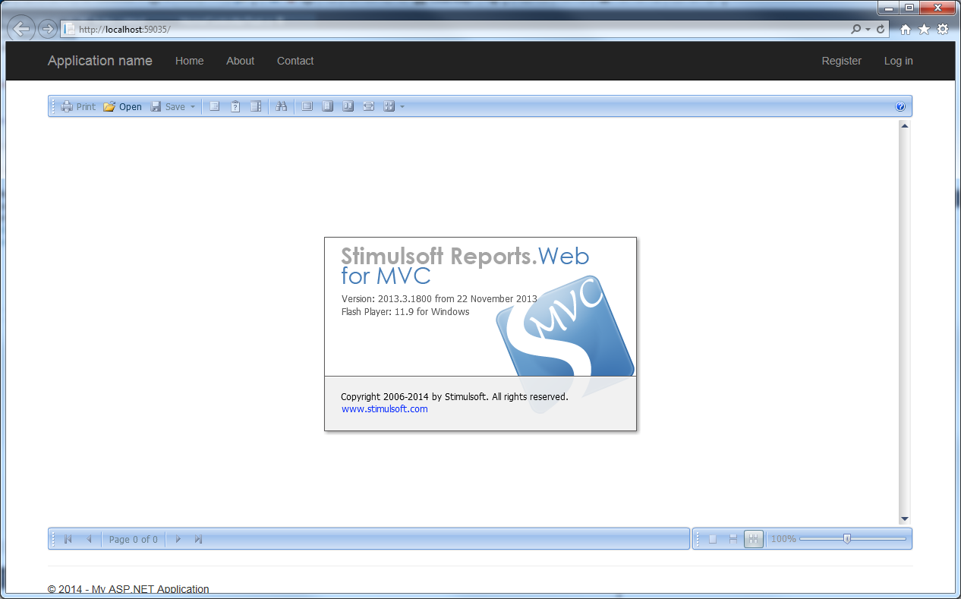The height and width of the screenshot is (599, 961).
Task: Click the scrollbar down arrow
Action: point(904,519)
